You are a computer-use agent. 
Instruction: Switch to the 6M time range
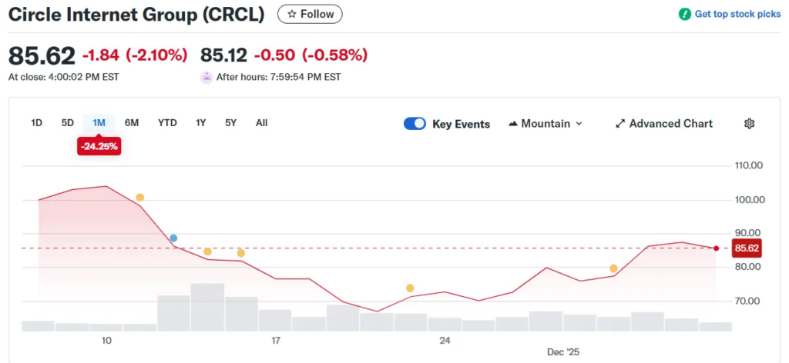click(x=132, y=123)
